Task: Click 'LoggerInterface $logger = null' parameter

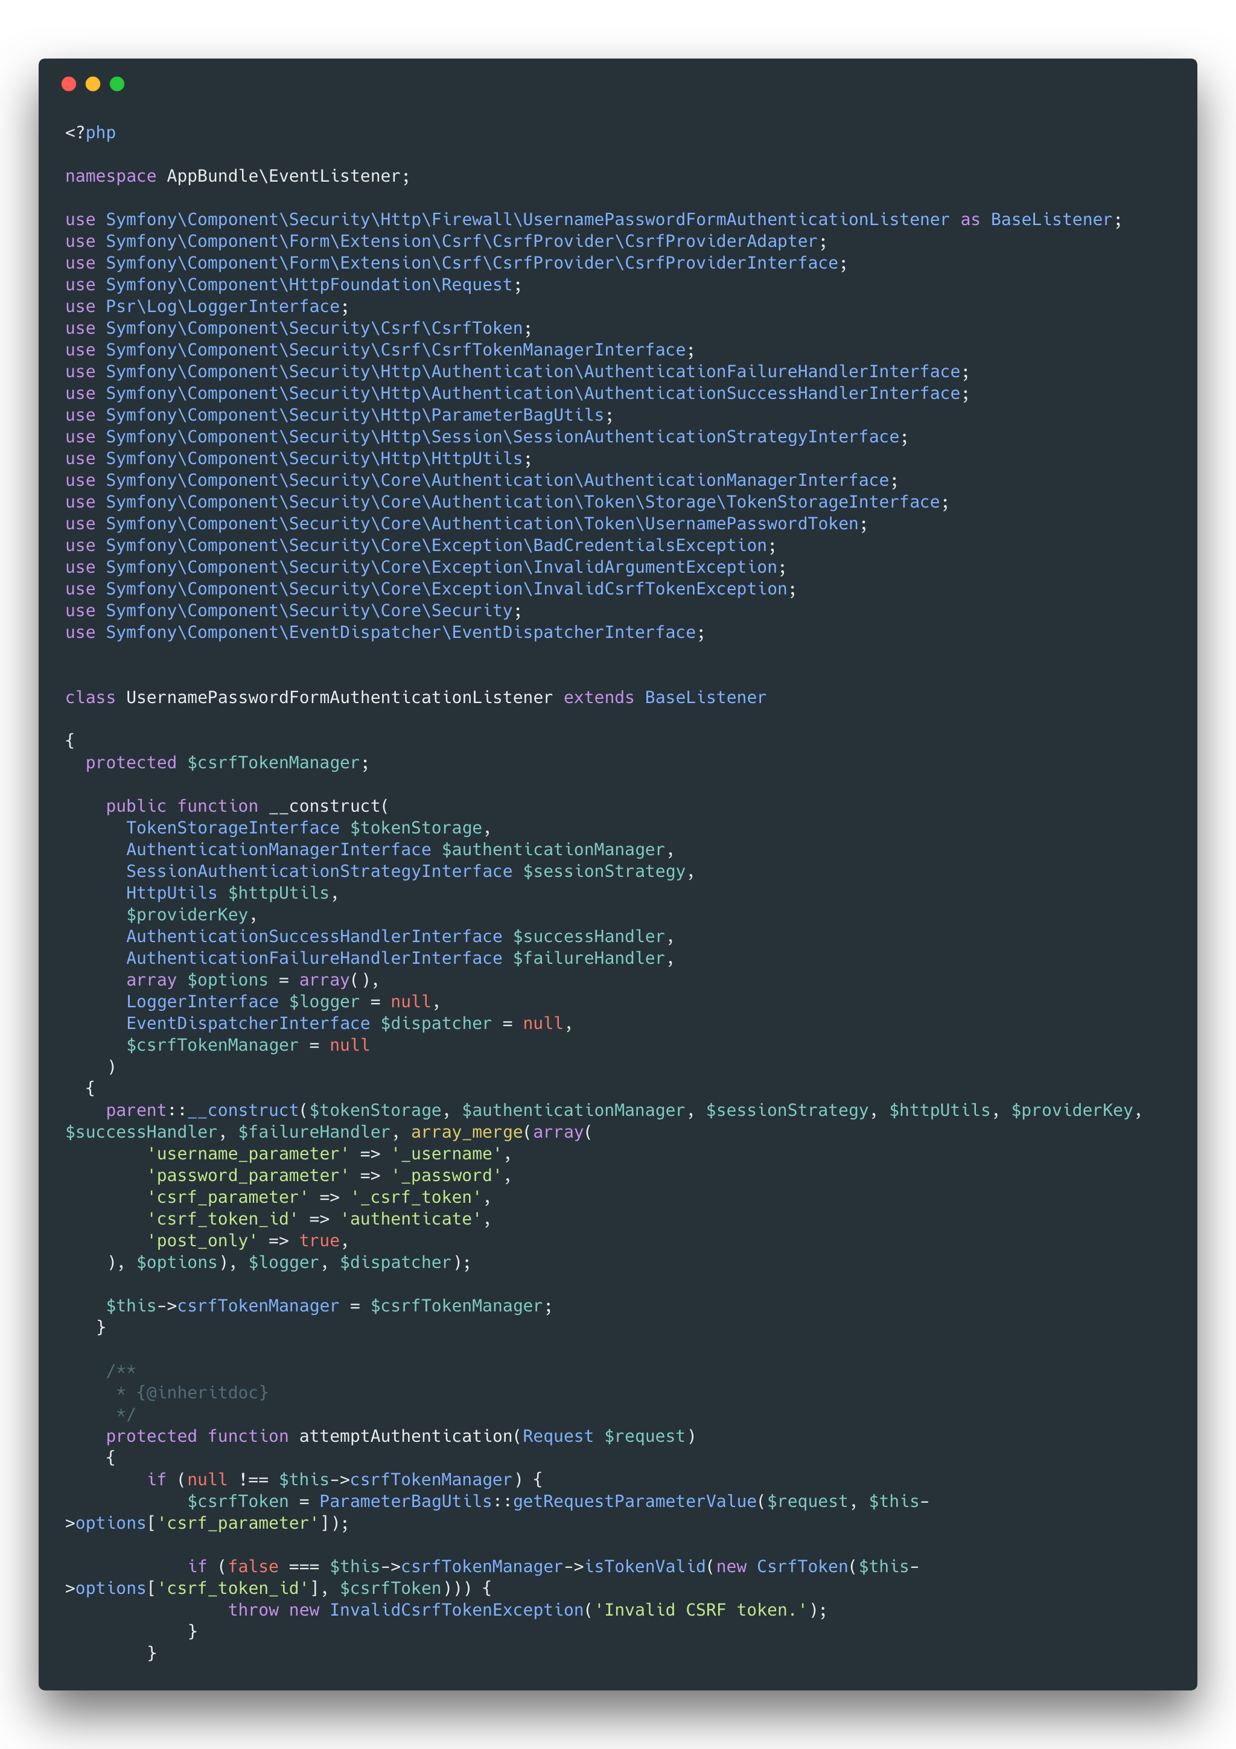Action: pos(279,1002)
